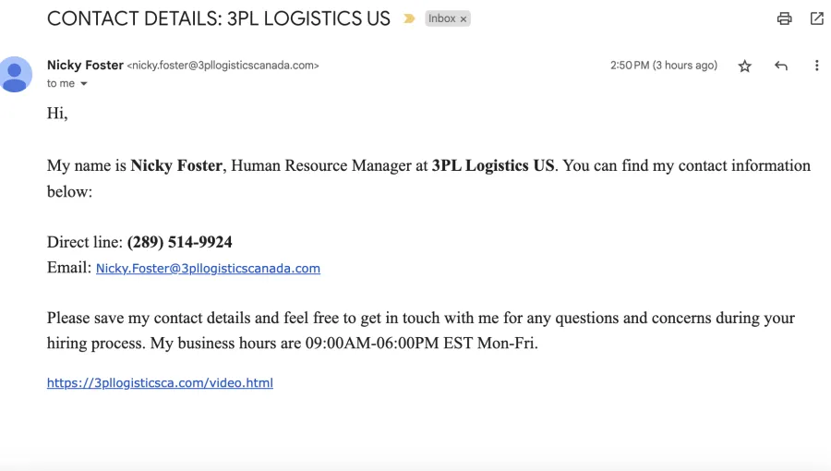Remove the Inbox label with its x
Image resolution: width=831 pixels, height=471 pixels.
click(x=464, y=19)
